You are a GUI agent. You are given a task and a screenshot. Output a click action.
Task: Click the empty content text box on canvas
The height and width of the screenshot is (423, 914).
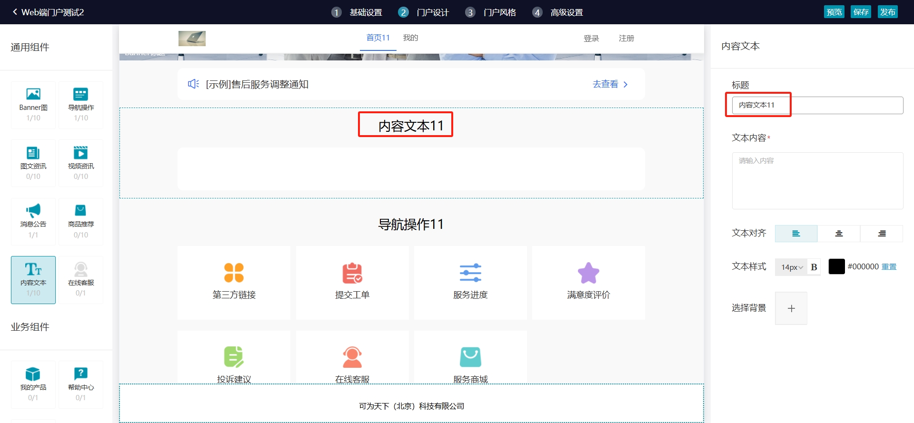(x=411, y=169)
